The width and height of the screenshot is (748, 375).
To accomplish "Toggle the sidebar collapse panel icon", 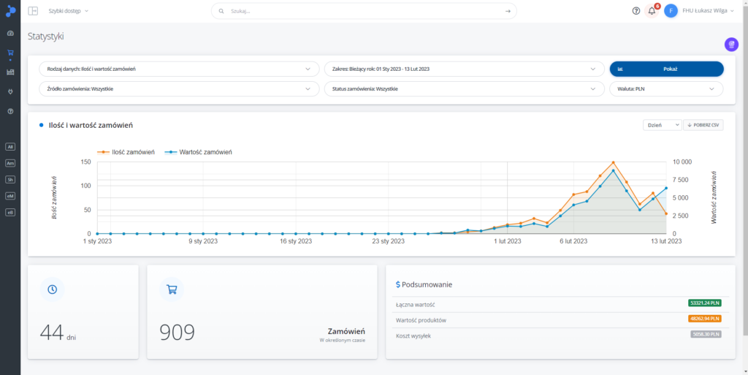I will (33, 11).
